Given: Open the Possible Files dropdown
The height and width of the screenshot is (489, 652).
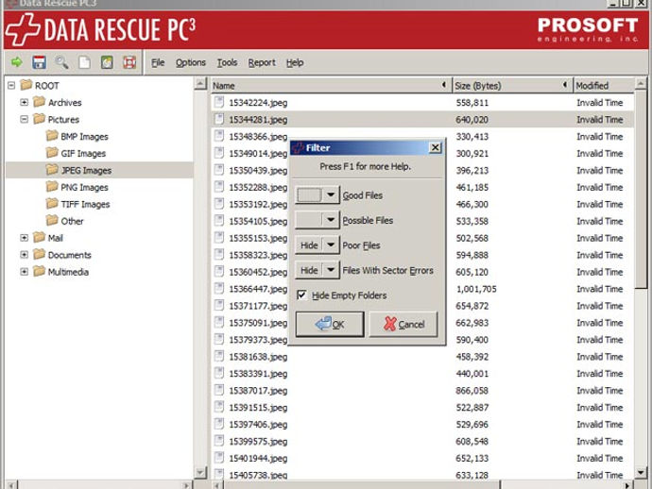Looking at the screenshot, I should (x=331, y=220).
